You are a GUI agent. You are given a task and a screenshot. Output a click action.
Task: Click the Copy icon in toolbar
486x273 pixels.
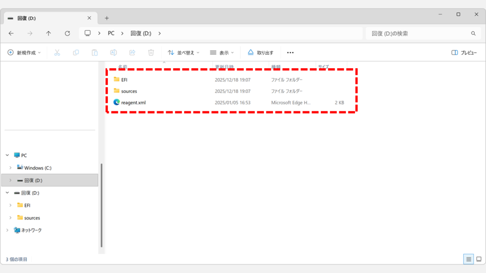[76, 53]
